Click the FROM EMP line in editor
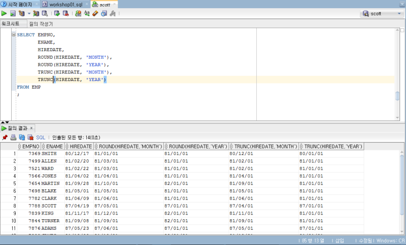 (x=29, y=87)
